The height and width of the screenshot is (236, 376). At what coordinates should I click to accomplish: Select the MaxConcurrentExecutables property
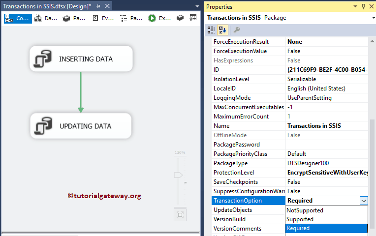tap(249, 107)
